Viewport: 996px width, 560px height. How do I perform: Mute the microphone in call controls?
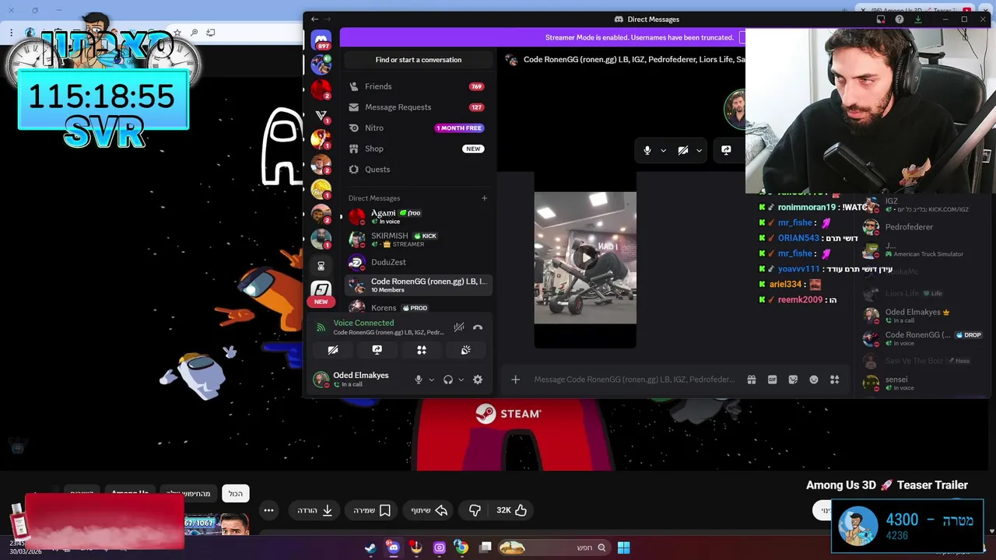pyautogui.click(x=647, y=150)
